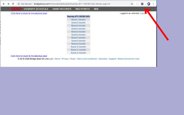Open the Robot Convention Card link
Image resolution: width=184 pixels, height=115 pixels.
tap(129, 59)
